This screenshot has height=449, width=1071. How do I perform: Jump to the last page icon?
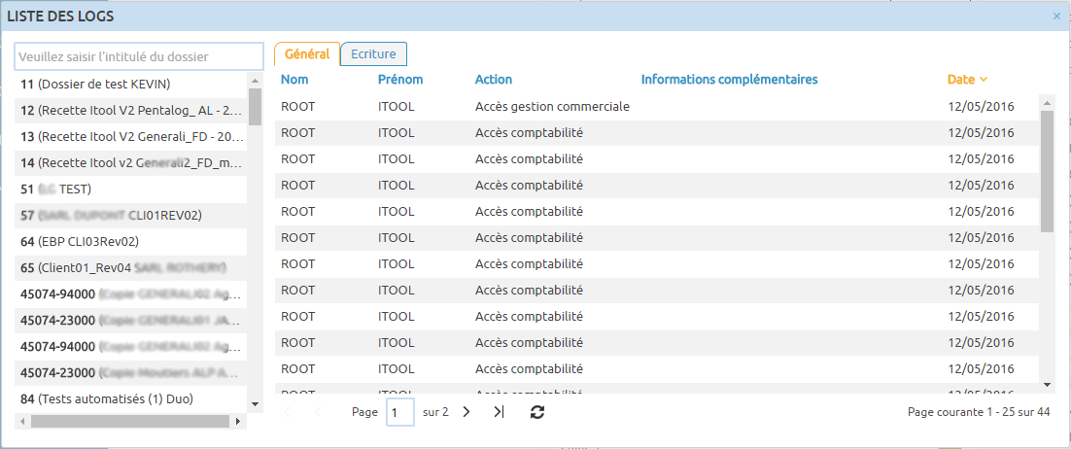pos(499,412)
